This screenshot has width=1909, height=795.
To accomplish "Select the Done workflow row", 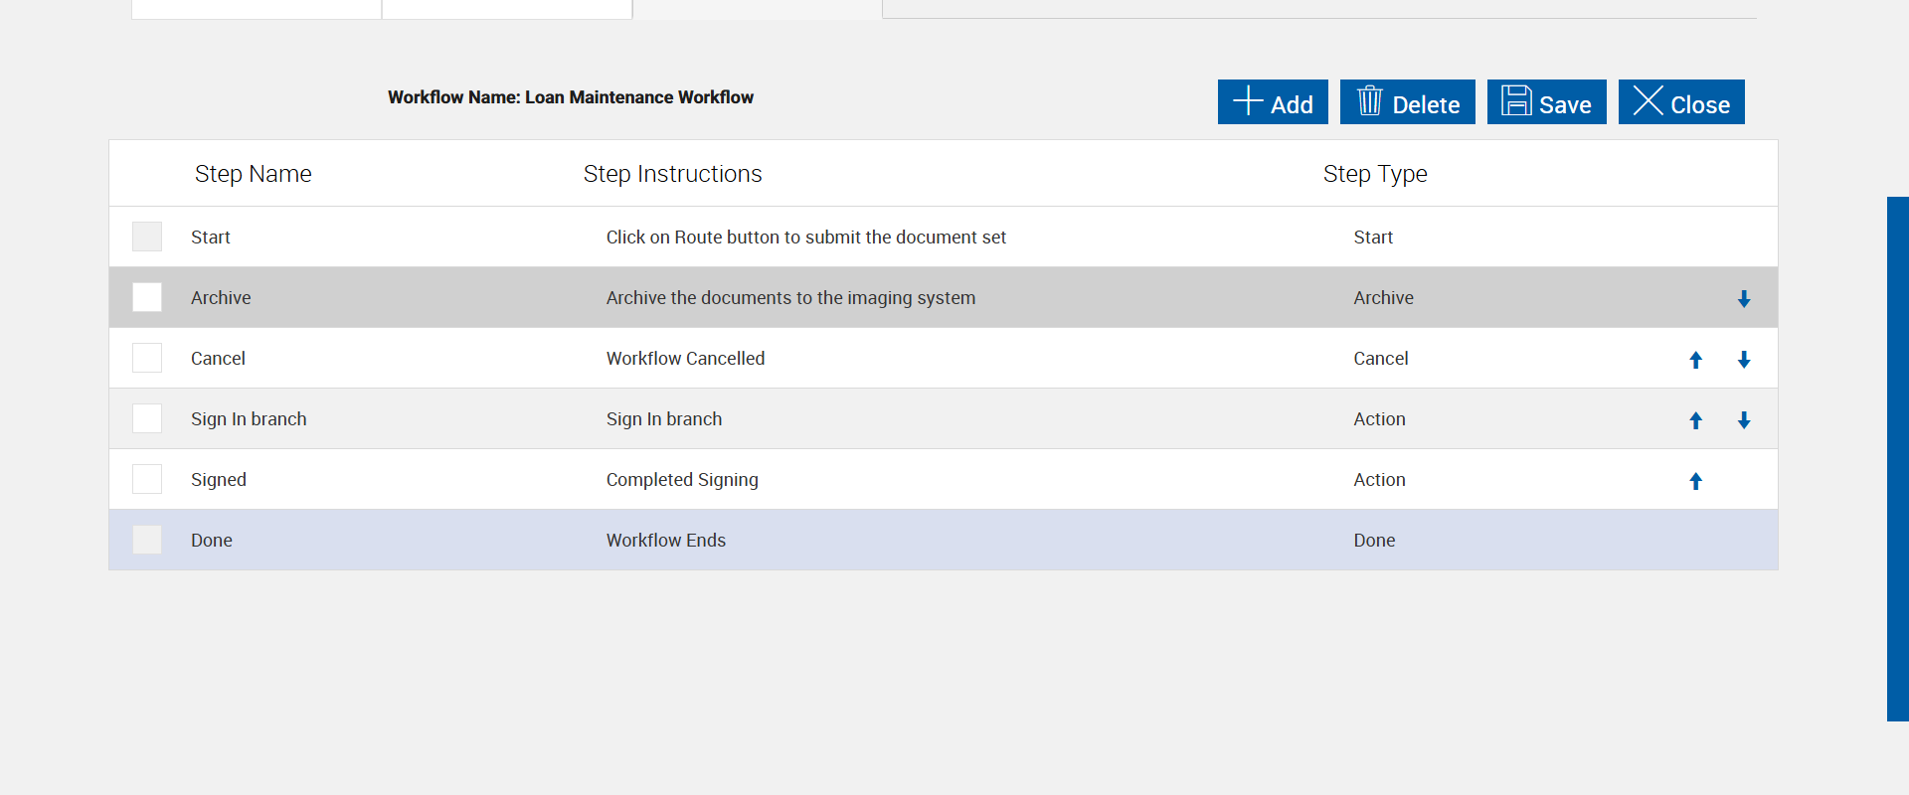I will tap(666, 541).
